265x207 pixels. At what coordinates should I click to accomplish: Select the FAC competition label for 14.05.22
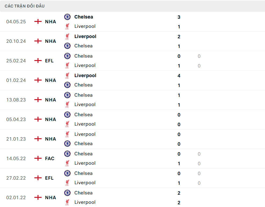coord(50,159)
